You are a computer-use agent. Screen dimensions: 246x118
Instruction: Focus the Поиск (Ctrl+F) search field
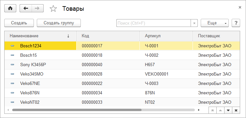[x=153, y=23]
